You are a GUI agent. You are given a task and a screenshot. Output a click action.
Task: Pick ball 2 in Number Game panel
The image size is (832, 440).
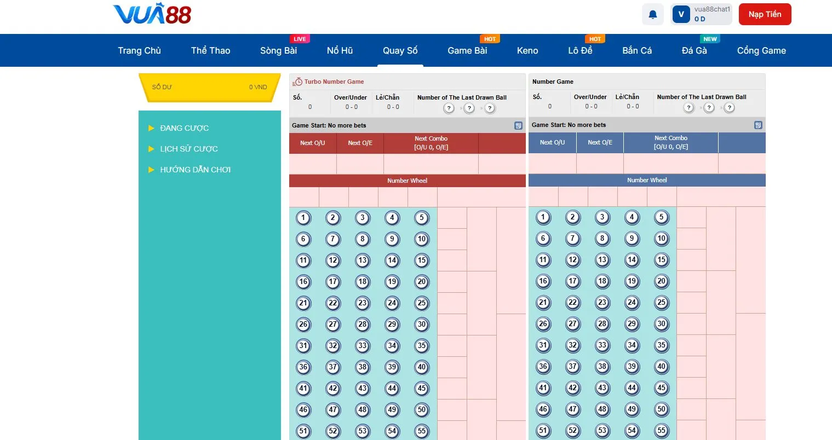pos(573,217)
